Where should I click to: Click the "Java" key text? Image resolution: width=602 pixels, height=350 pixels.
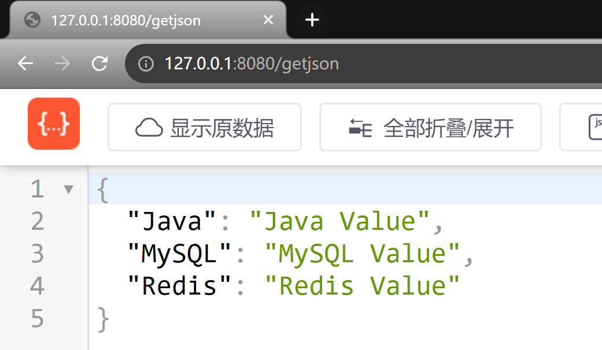click(x=172, y=222)
